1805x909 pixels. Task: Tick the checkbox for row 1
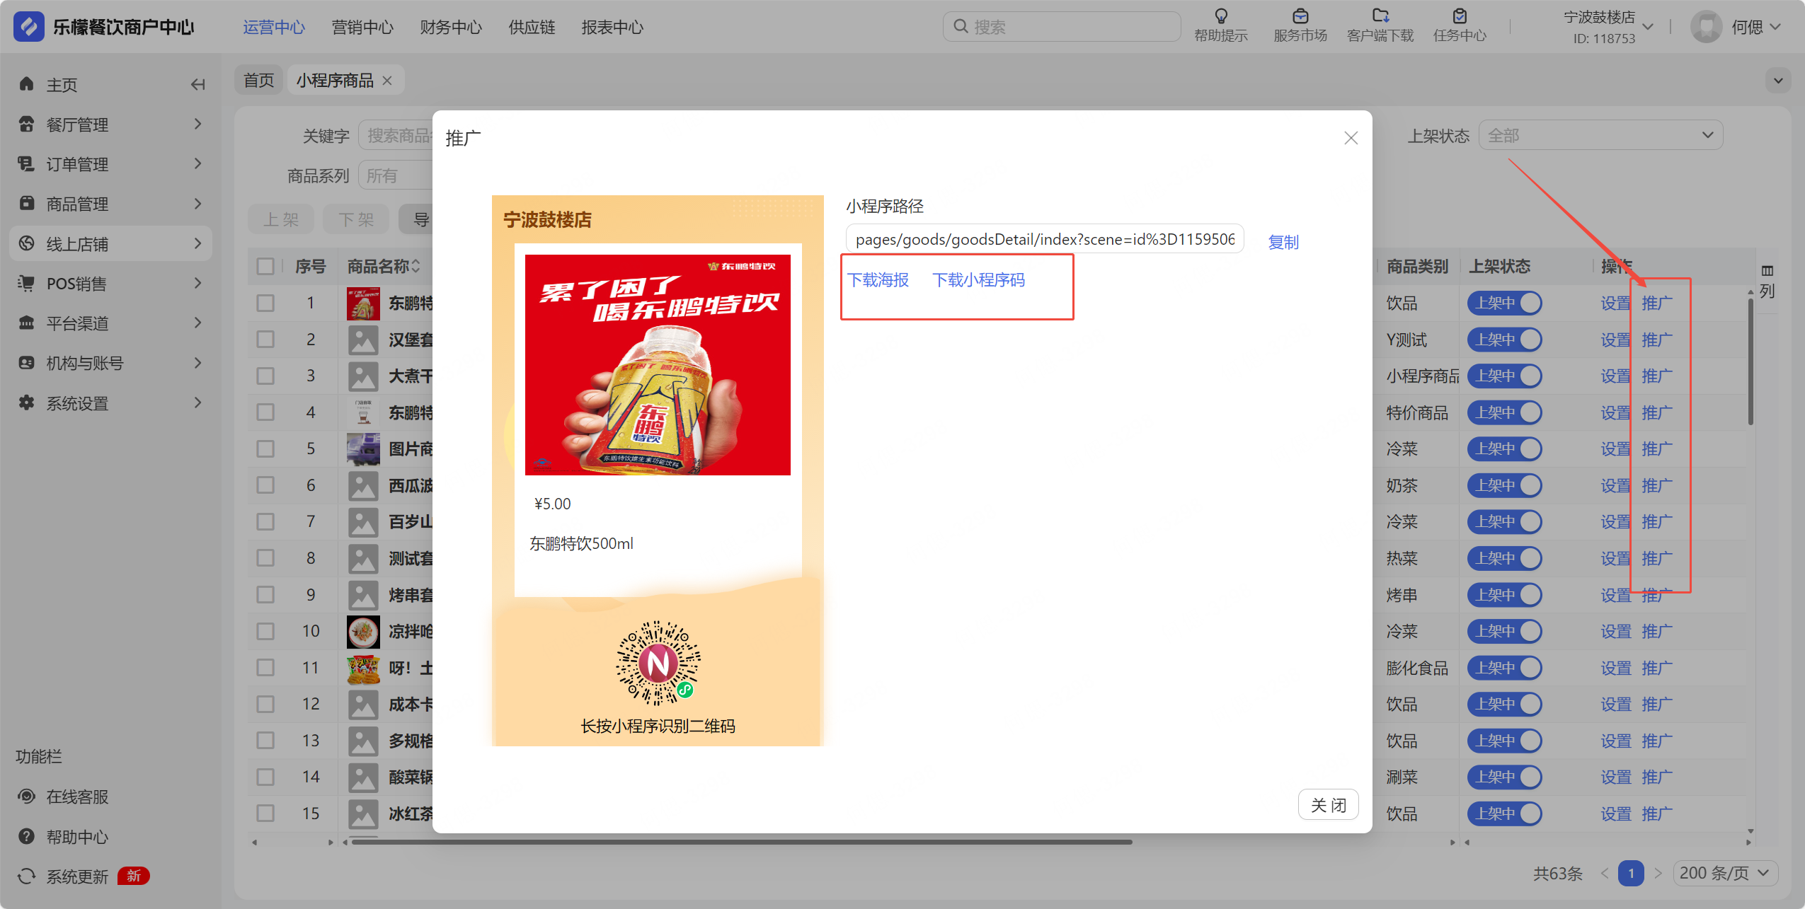pyautogui.click(x=265, y=303)
